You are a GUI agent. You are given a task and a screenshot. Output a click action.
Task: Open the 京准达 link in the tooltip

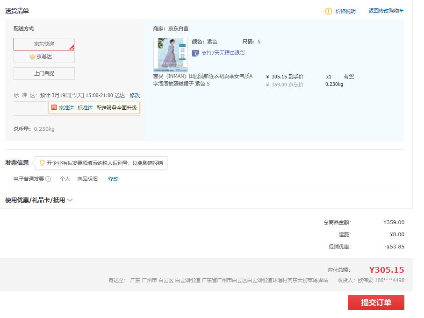(x=66, y=108)
